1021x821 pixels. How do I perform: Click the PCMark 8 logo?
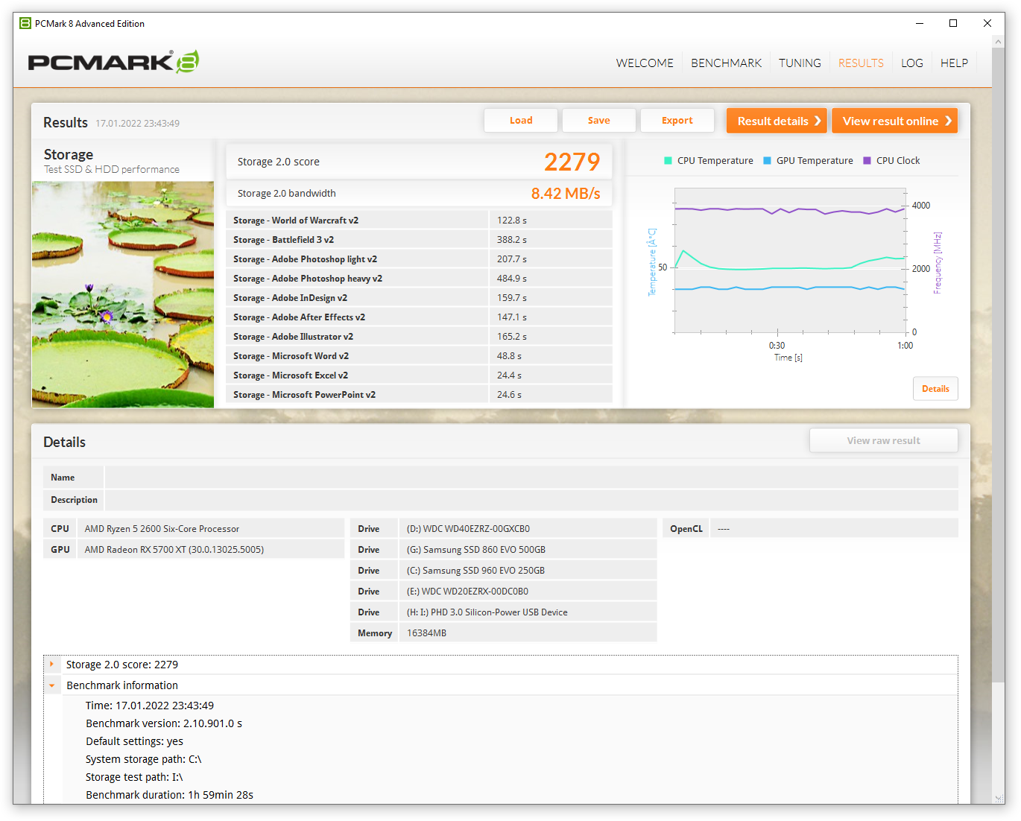point(113,62)
